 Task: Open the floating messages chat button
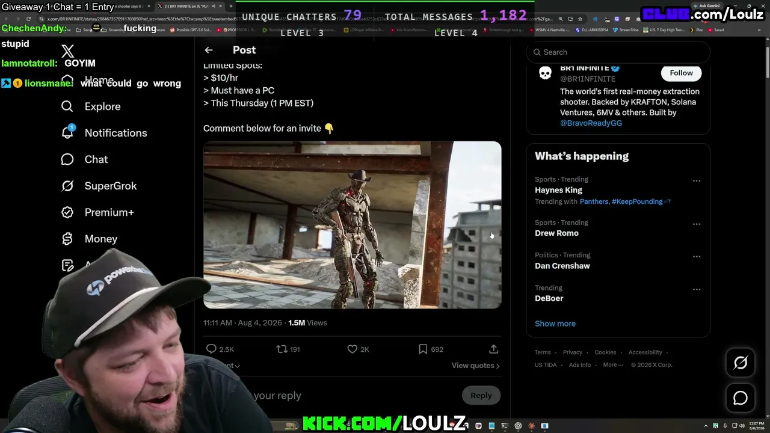click(741, 398)
